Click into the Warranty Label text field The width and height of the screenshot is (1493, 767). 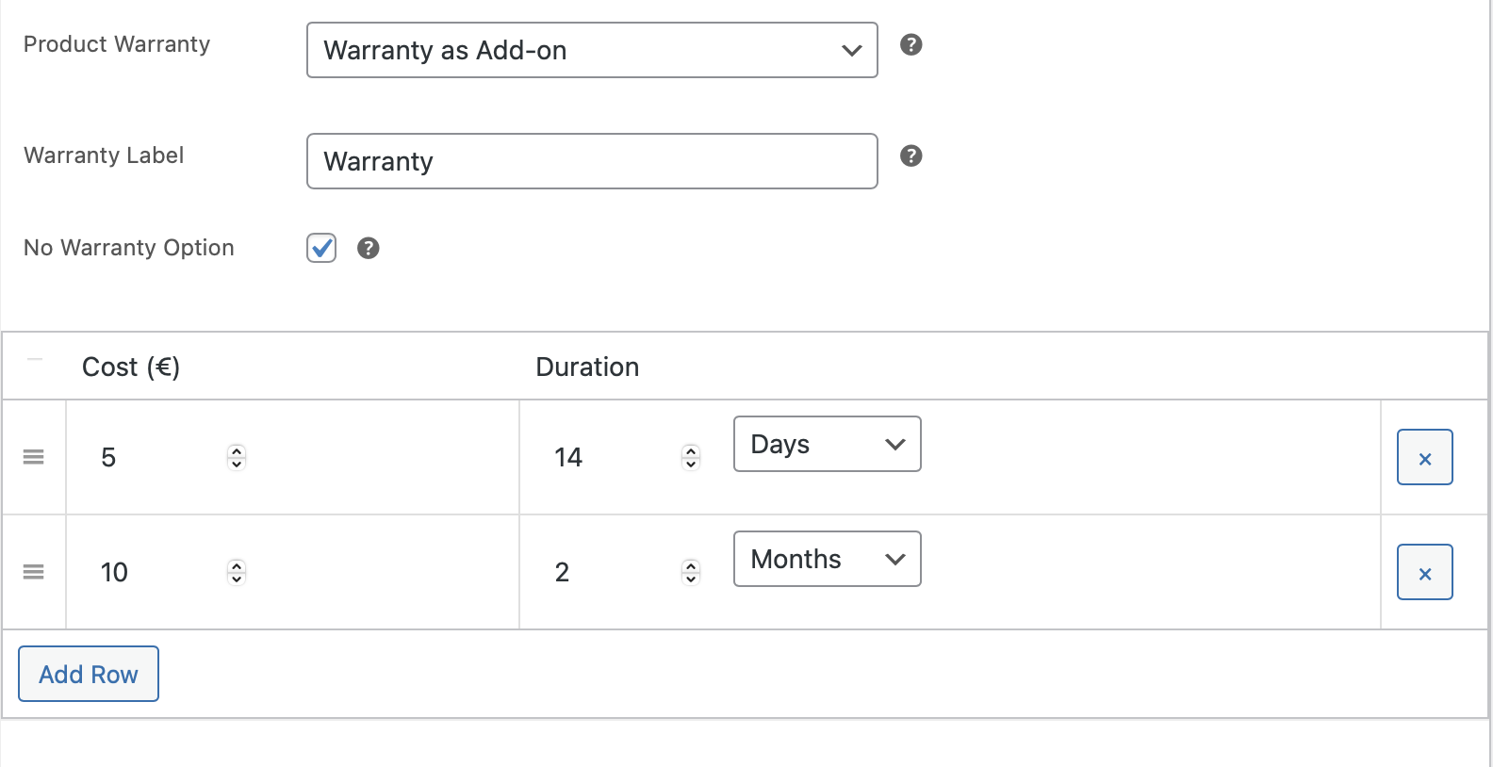592,161
